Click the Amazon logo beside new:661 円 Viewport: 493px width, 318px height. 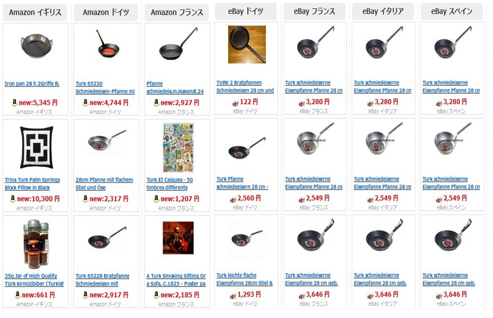(x=17, y=294)
